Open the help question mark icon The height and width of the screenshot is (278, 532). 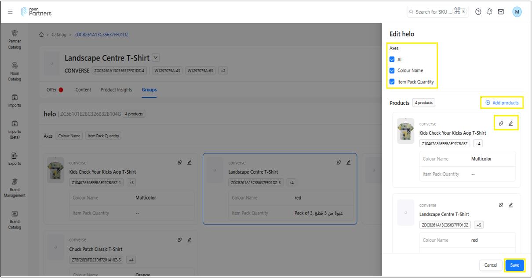pos(478,12)
